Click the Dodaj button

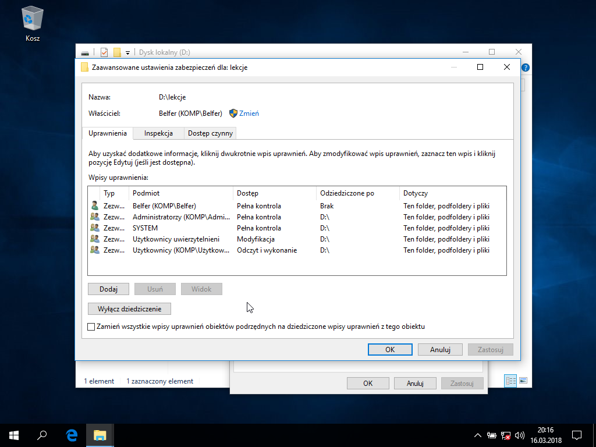108,289
